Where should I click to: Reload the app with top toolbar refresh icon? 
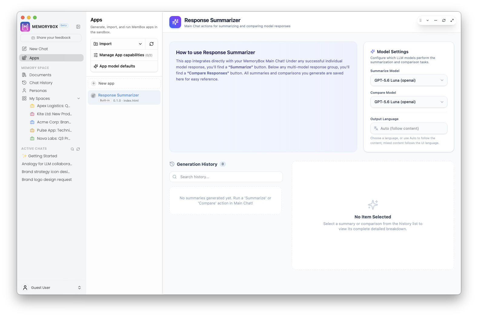444,20
